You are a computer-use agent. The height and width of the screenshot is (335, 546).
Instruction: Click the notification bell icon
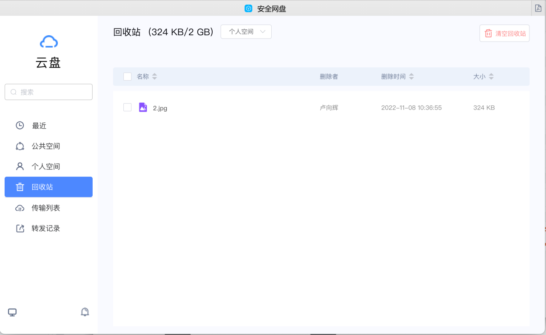click(85, 312)
